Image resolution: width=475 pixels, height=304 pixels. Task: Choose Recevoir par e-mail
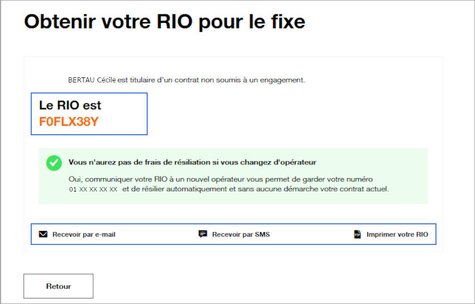point(84,234)
